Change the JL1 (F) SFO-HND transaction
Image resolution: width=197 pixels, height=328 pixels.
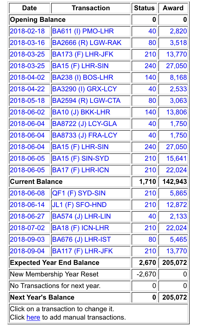79,205
